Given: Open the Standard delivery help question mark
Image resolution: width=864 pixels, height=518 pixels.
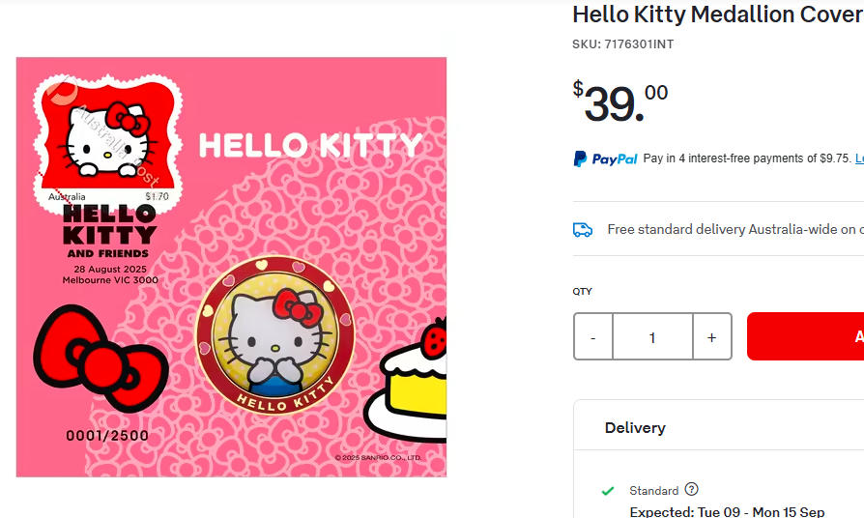Looking at the screenshot, I should coord(691,490).
